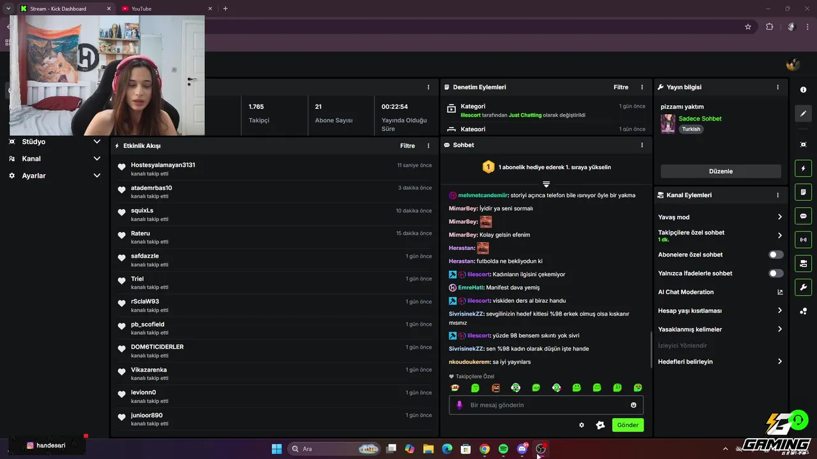
Task: Click the Sadece Sohbet category thumbnail
Action: pos(668,124)
